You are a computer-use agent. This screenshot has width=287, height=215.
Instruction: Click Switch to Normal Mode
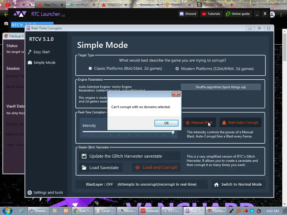(x=238, y=184)
